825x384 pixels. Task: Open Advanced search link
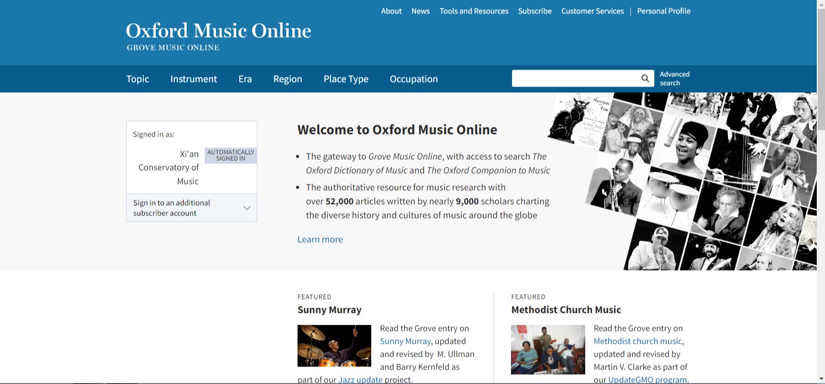point(674,78)
